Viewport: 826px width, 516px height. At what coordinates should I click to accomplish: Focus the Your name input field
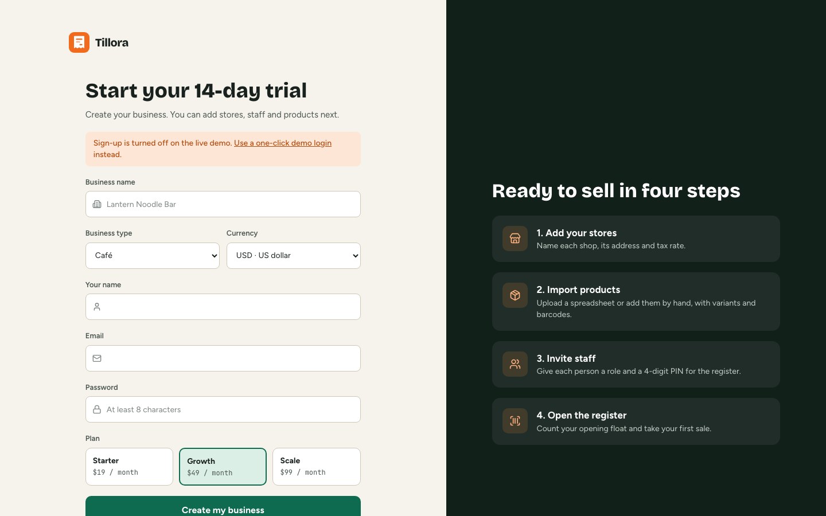(x=223, y=307)
